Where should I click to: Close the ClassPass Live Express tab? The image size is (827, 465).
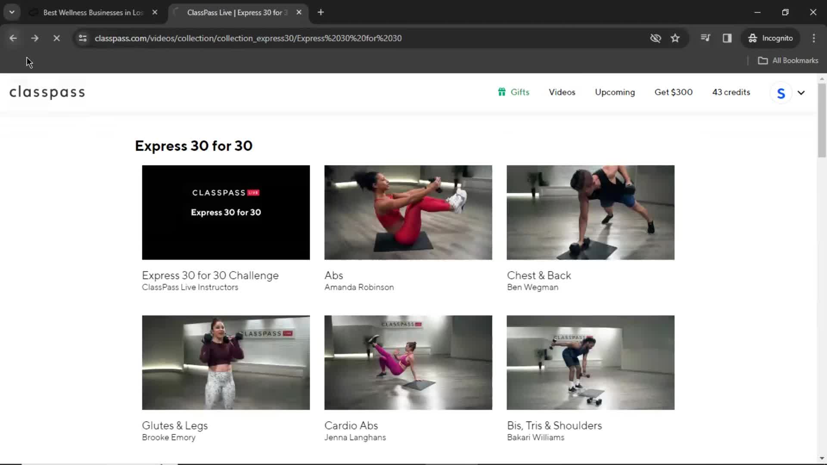299,12
